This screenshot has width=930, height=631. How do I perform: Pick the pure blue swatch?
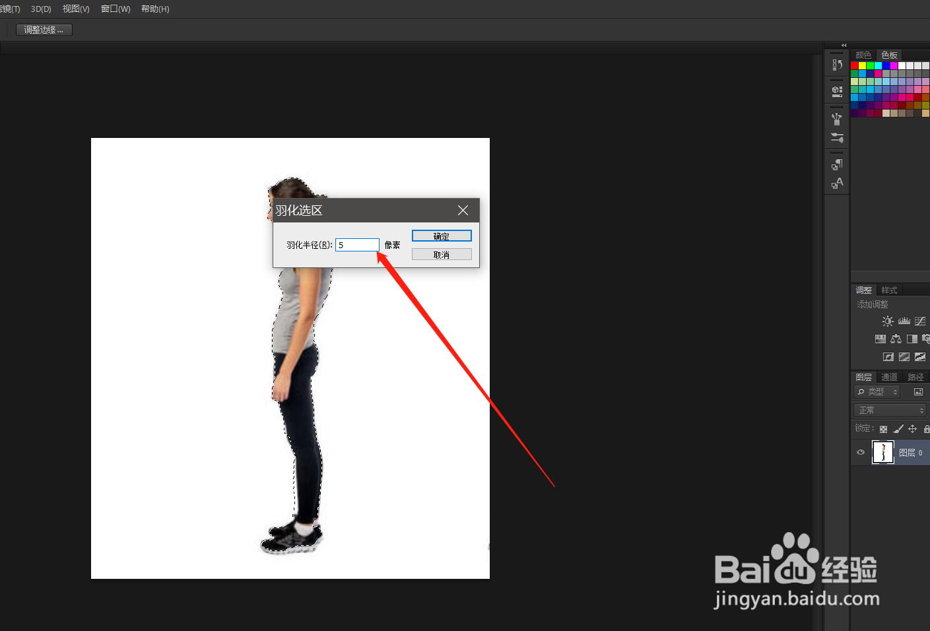pos(886,65)
